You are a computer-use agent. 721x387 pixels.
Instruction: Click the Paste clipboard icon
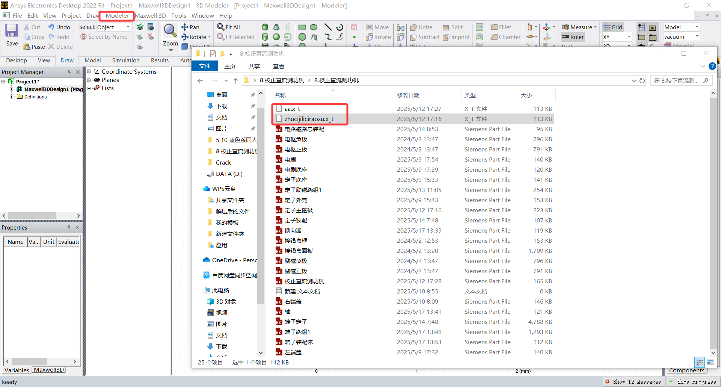click(x=26, y=47)
